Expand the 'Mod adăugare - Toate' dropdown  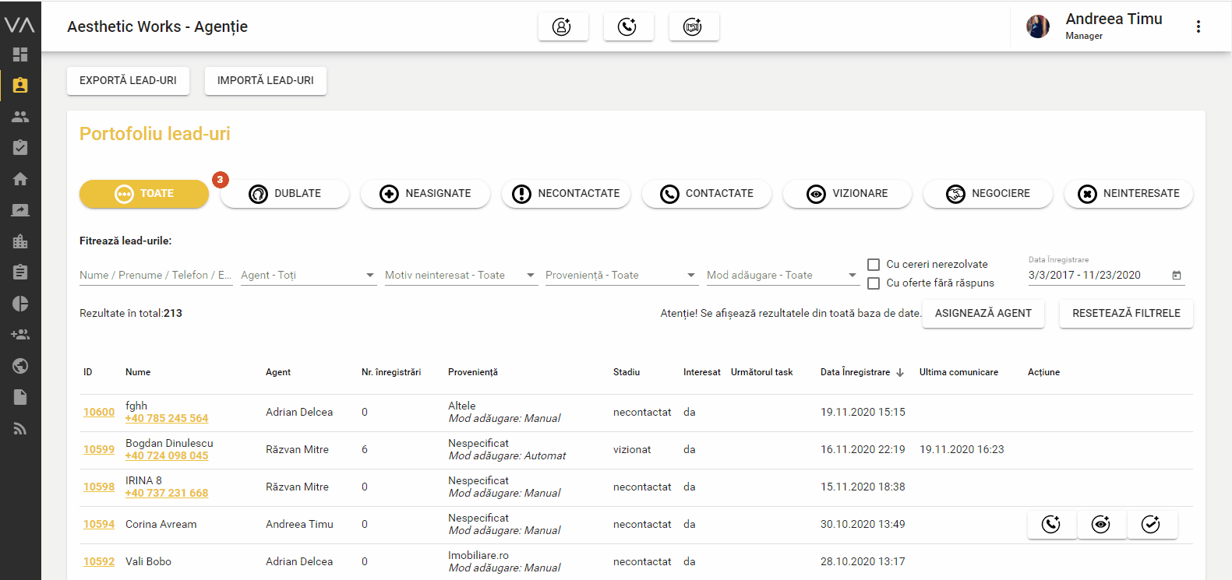(x=782, y=276)
